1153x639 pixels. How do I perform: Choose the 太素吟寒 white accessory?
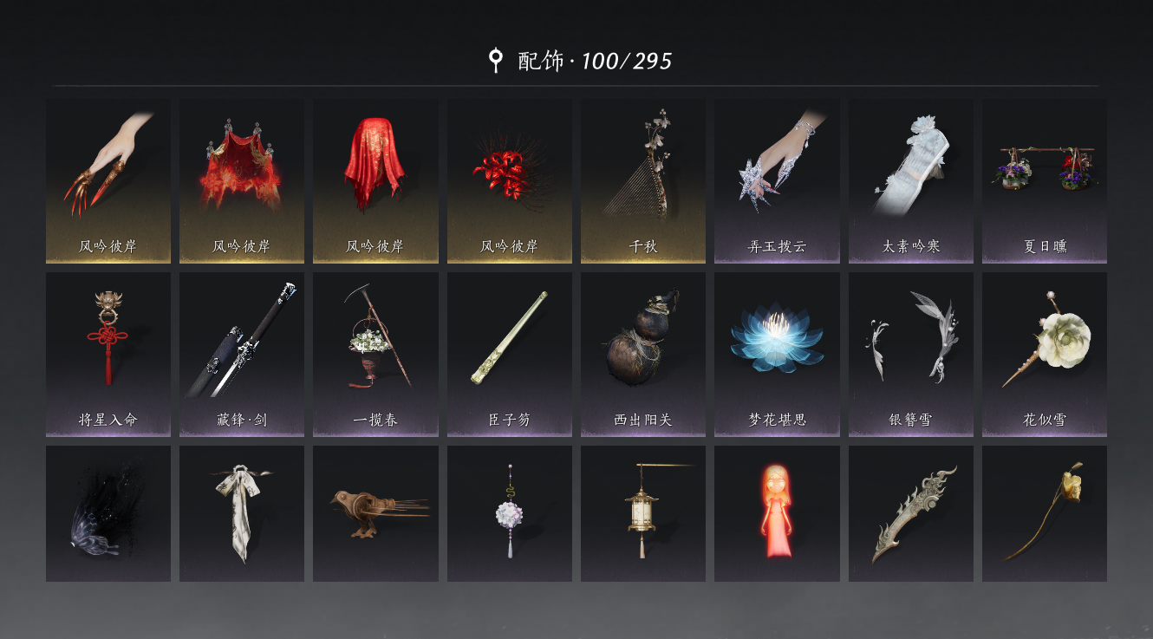tap(911, 180)
